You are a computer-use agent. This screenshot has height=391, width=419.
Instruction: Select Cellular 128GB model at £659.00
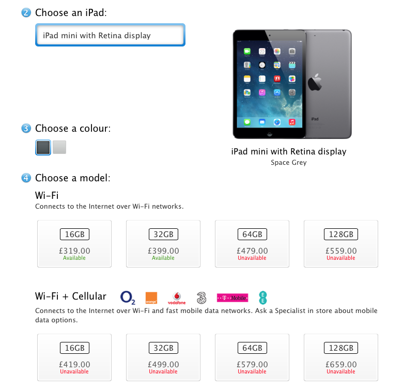(341, 357)
